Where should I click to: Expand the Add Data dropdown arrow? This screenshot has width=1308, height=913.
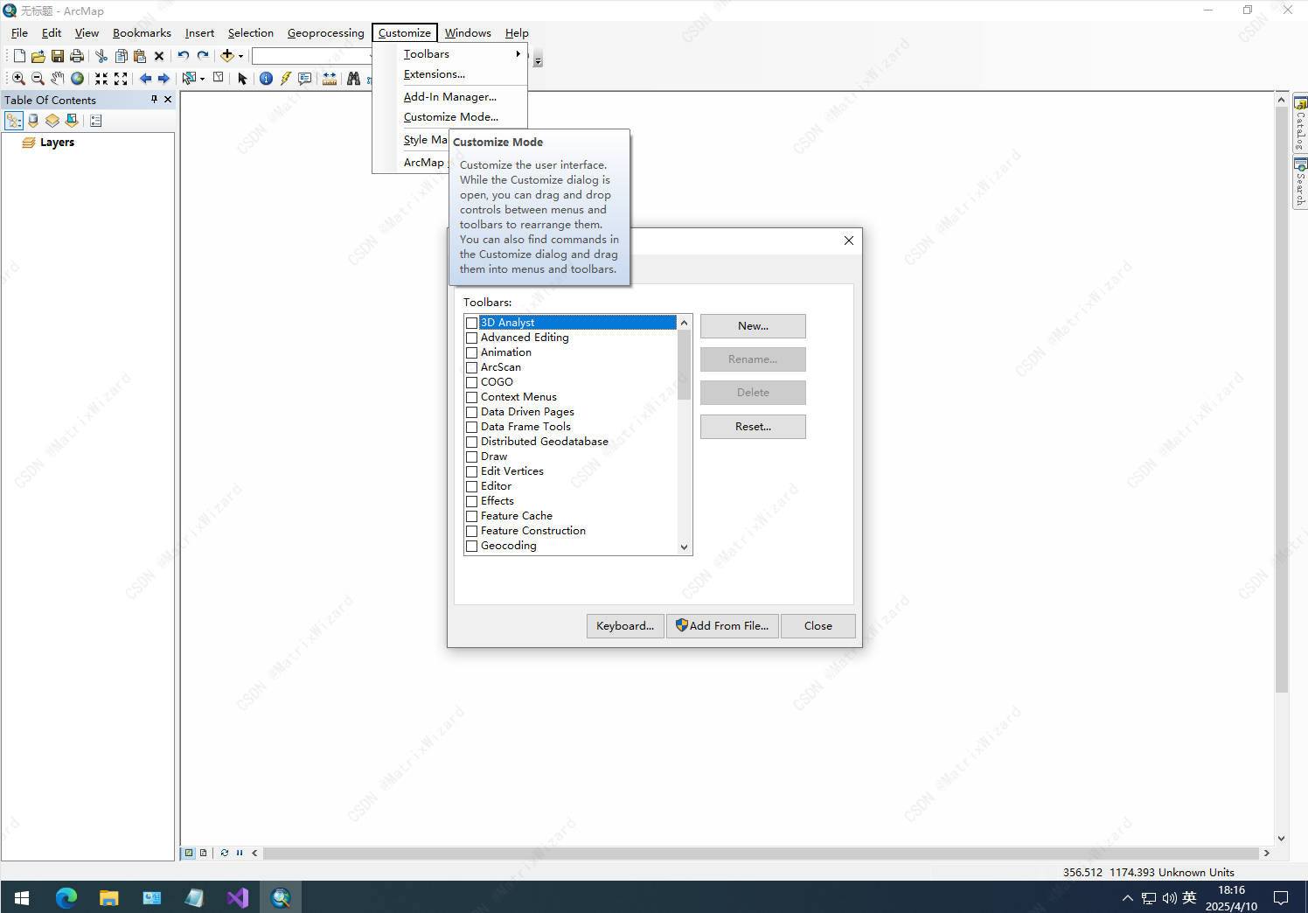coord(240,56)
